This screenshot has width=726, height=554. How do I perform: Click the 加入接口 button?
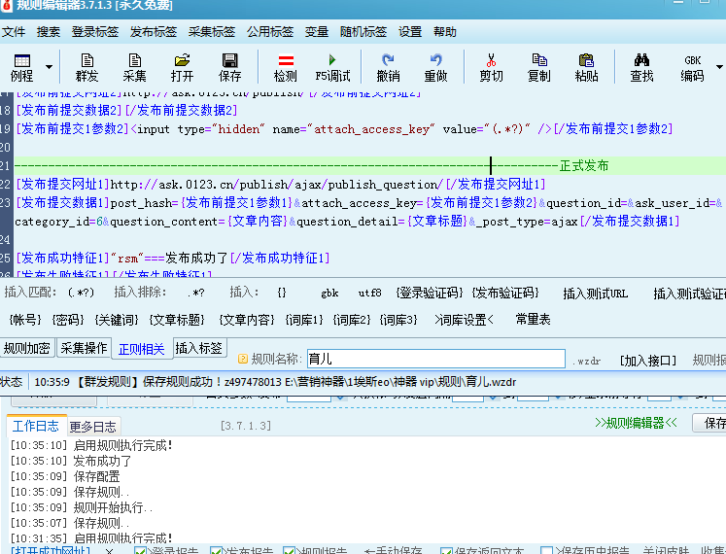(648, 361)
